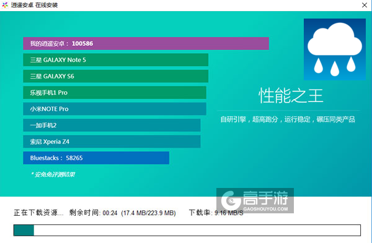Click the 索尼 Xperia Z4 bar
This screenshot has width=372, height=243.
click(112, 142)
